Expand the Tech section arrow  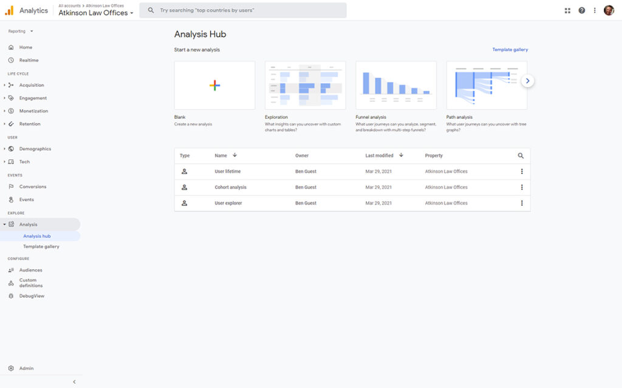(4, 161)
